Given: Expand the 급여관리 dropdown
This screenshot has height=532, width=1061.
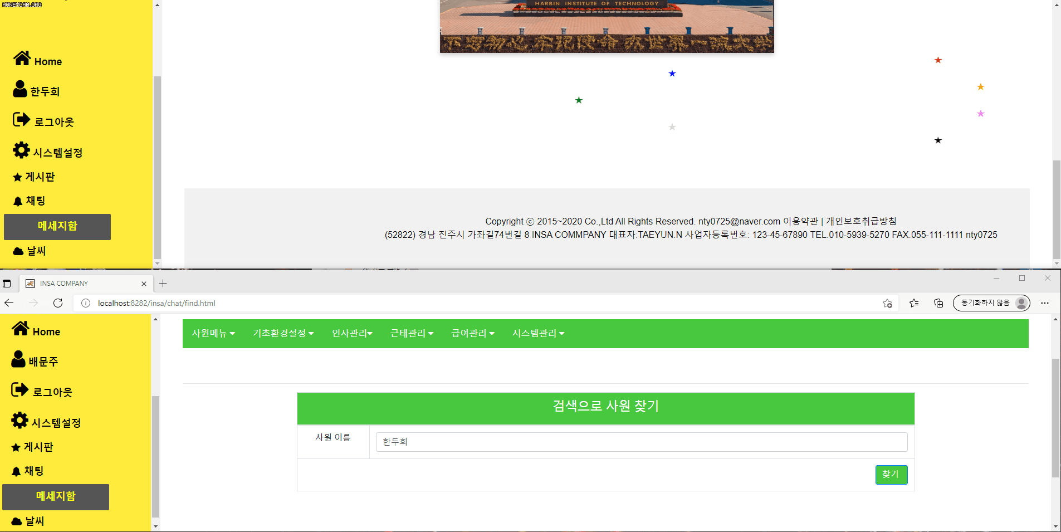Looking at the screenshot, I should tap(473, 333).
